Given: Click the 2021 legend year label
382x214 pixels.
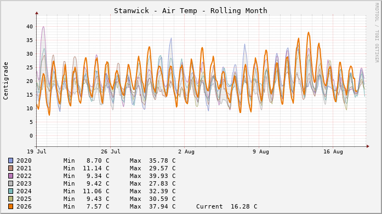Looking at the screenshot, I should [24, 168].
